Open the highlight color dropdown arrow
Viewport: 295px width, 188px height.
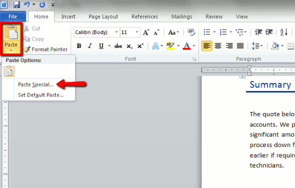[x=178, y=46]
